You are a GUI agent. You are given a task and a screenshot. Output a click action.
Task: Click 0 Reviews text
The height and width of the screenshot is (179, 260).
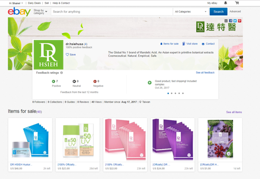83,102
